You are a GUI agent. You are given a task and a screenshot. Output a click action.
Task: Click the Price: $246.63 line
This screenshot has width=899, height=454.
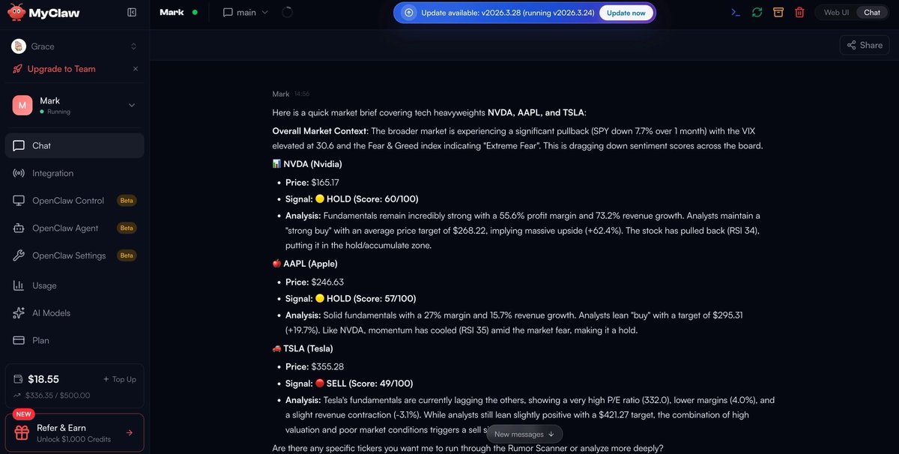[x=315, y=282]
